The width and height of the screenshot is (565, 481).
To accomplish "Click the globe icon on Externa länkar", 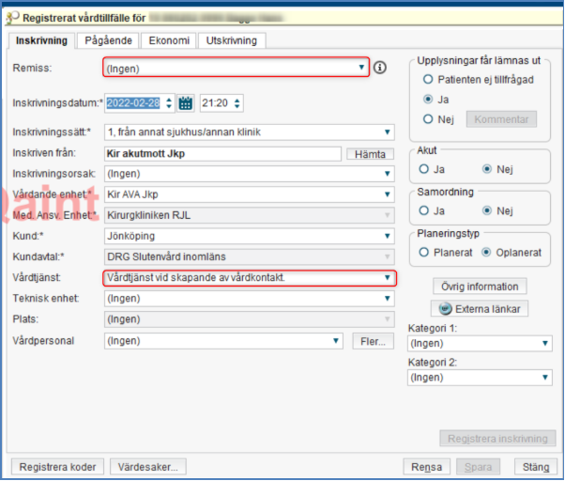I will (x=444, y=308).
